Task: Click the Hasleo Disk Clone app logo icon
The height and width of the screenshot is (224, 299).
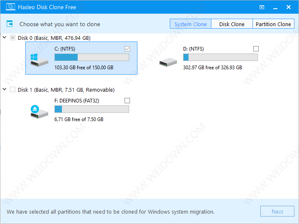Action: [x=10, y=7]
